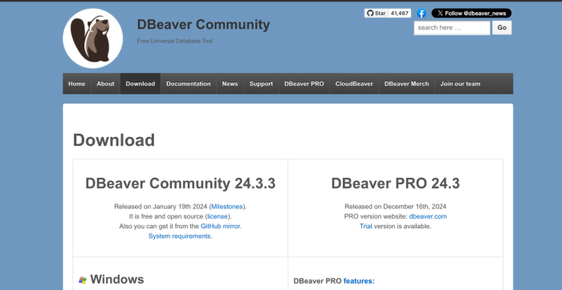Open the Facebook page icon
This screenshot has width=562, height=290.
(x=421, y=14)
